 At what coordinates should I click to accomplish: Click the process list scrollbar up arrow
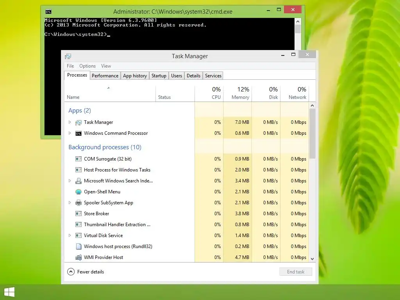click(x=312, y=105)
